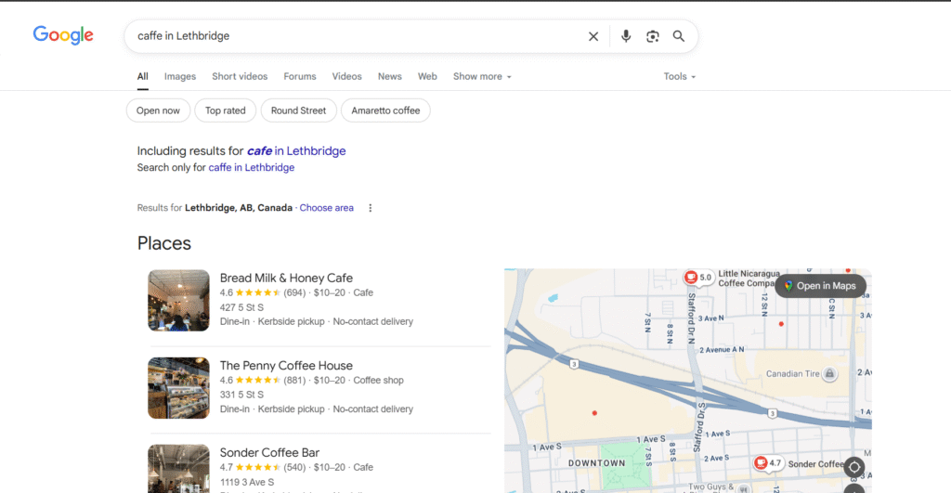Click the DOWNTOWN map label

pyautogui.click(x=597, y=463)
